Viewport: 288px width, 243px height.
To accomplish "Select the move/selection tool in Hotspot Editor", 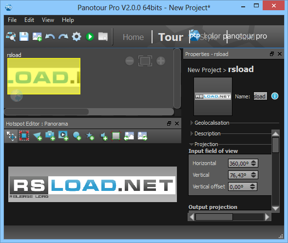I will 11,136.
